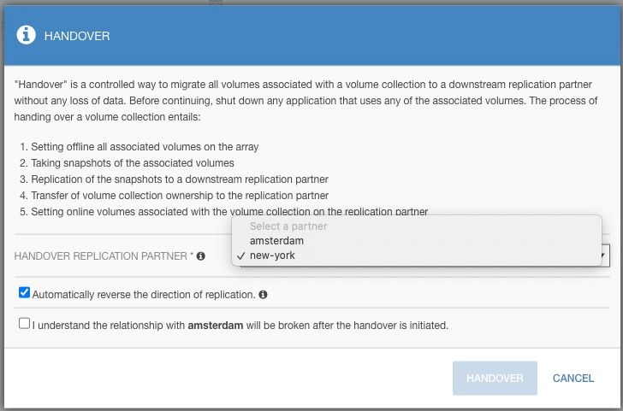Image resolution: width=623 pixels, height=411 pixels.
Task: Click the bold amsterdam text in acknowledgment
Action: coord(216,326)
